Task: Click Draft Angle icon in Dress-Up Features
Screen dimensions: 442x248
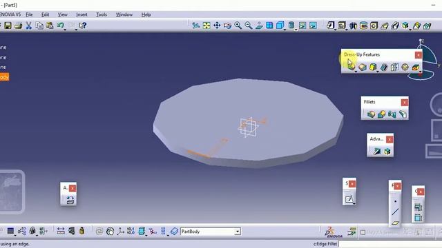Action: pos(373,67)
